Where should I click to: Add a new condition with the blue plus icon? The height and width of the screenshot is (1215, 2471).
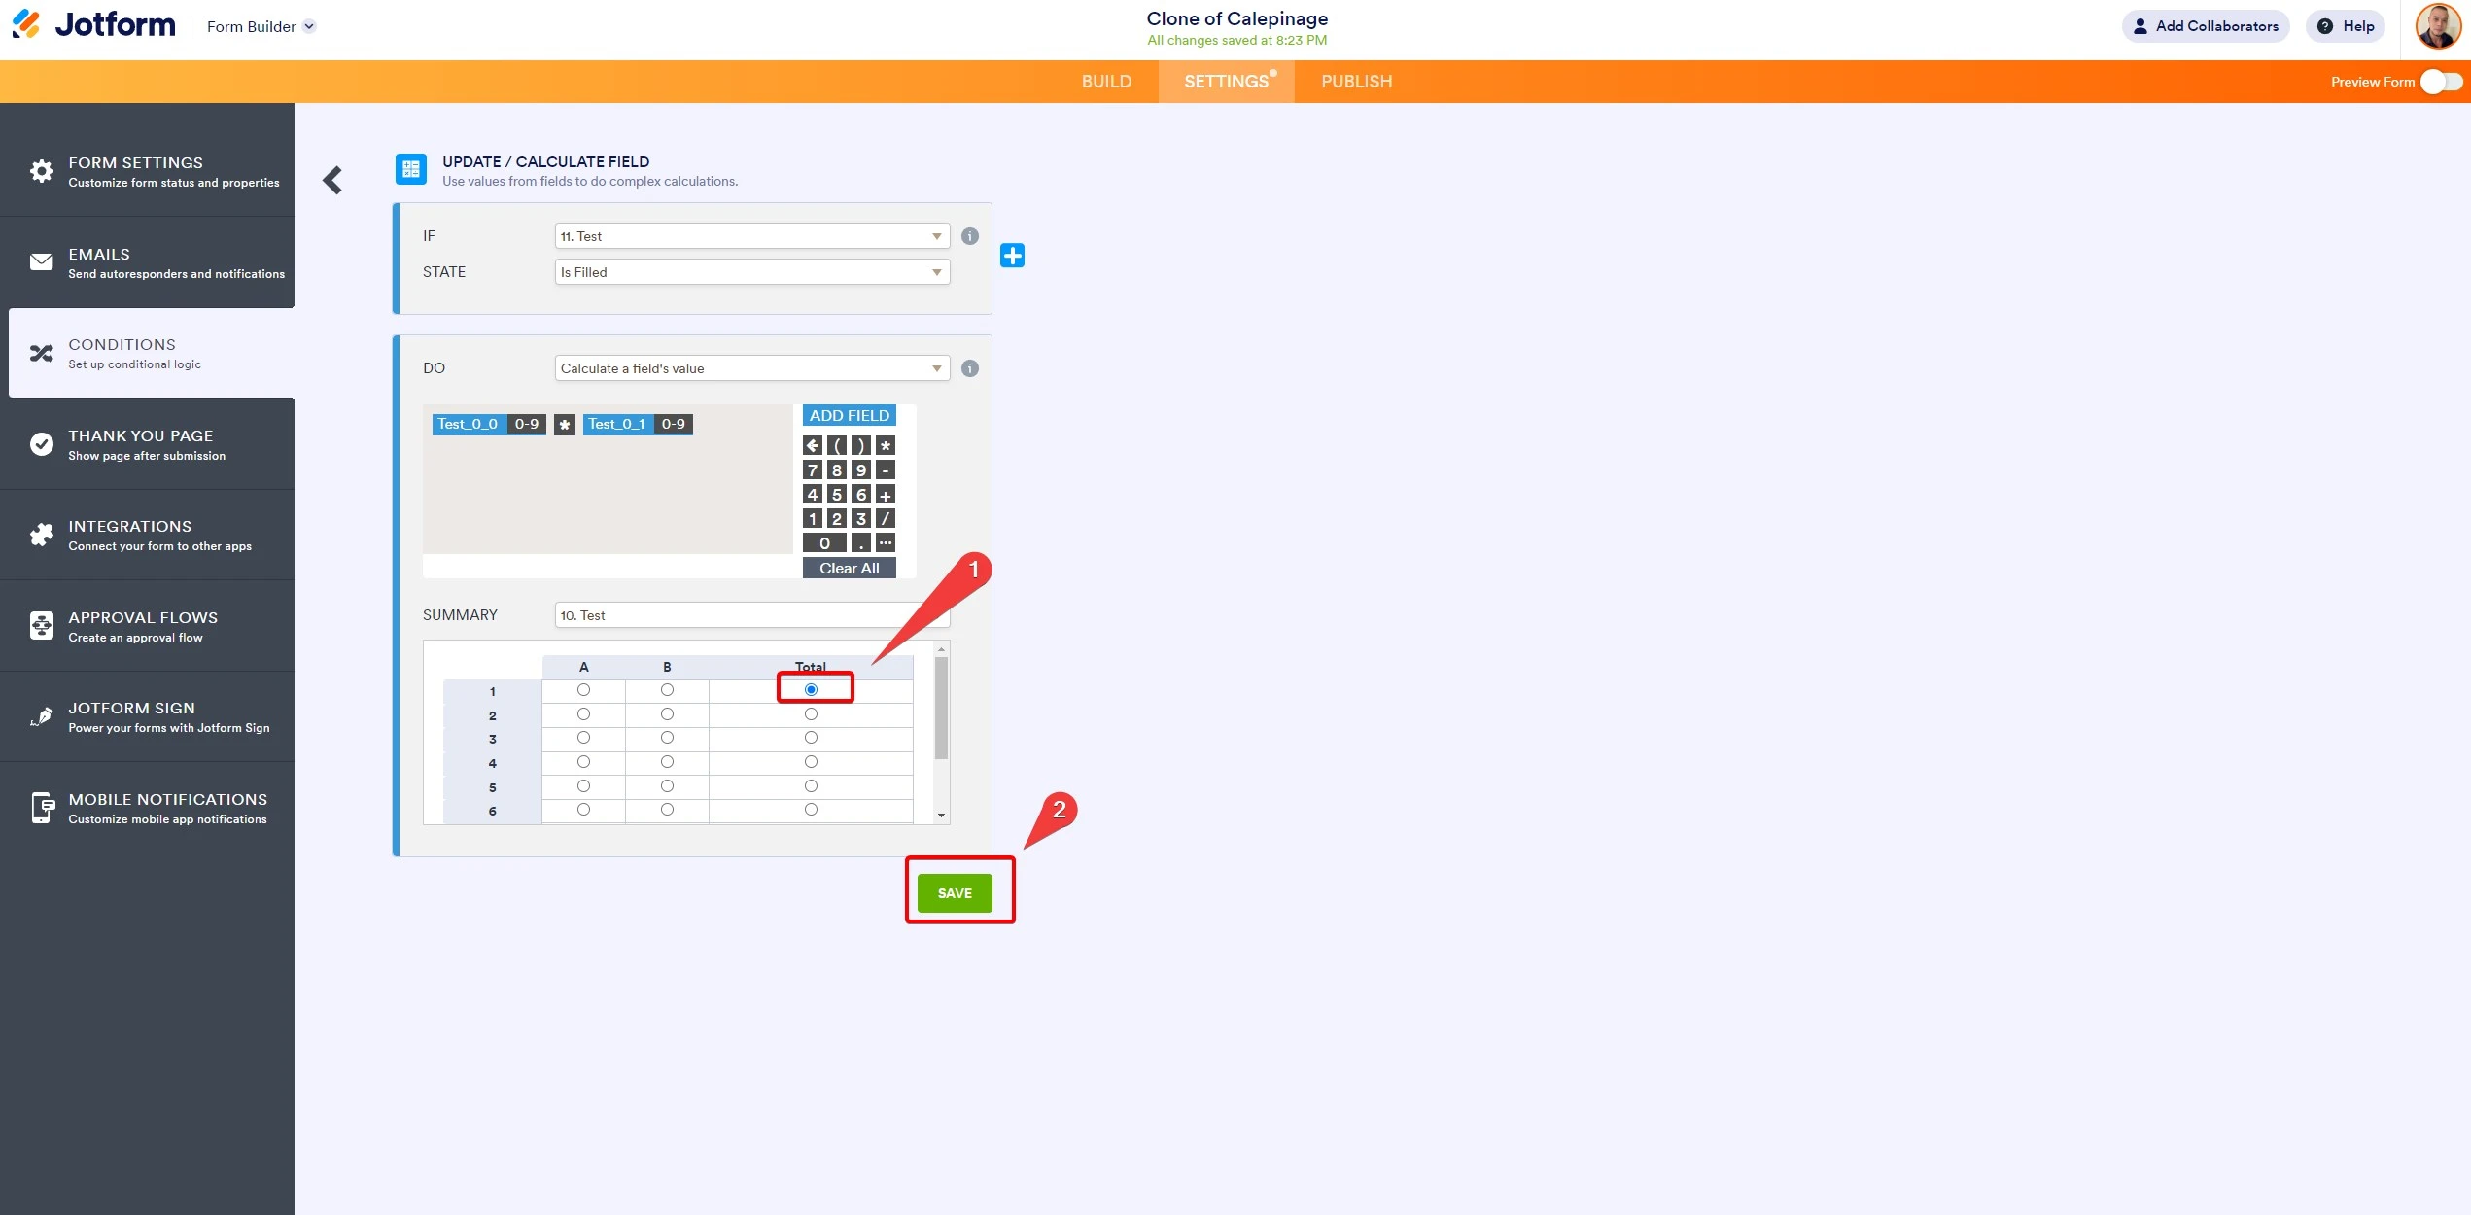point(1013,255)
